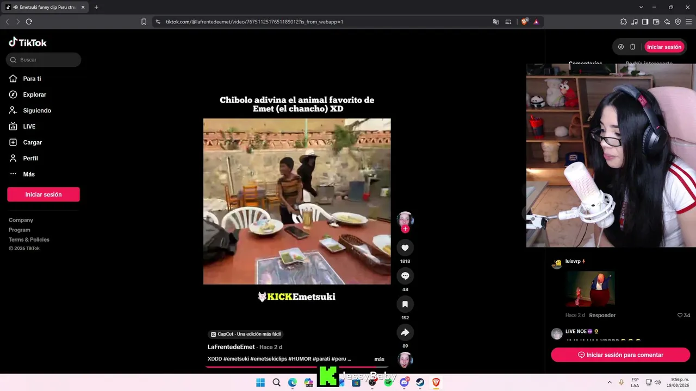The image size is (696, 391).
Task: Open the Leo AI sparkle icon
Action: point(667,22)
